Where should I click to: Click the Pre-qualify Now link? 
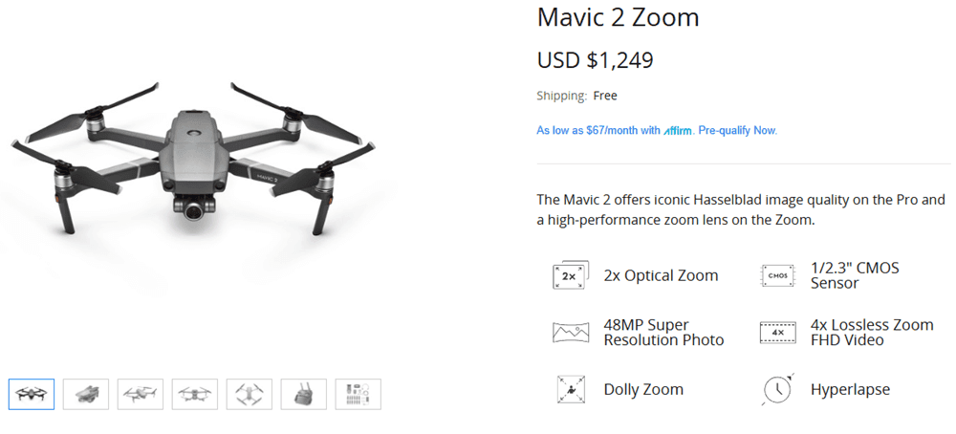coord(737,130)
